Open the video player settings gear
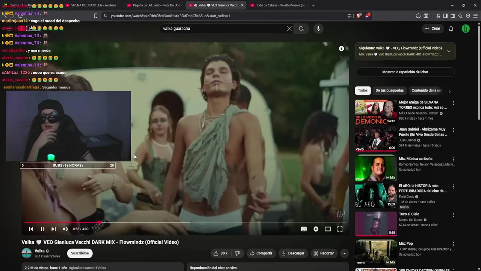Screen dimensions: 481x271 tap(316, 229)
